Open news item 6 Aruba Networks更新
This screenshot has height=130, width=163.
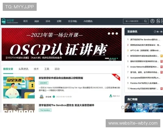point(145,67)
